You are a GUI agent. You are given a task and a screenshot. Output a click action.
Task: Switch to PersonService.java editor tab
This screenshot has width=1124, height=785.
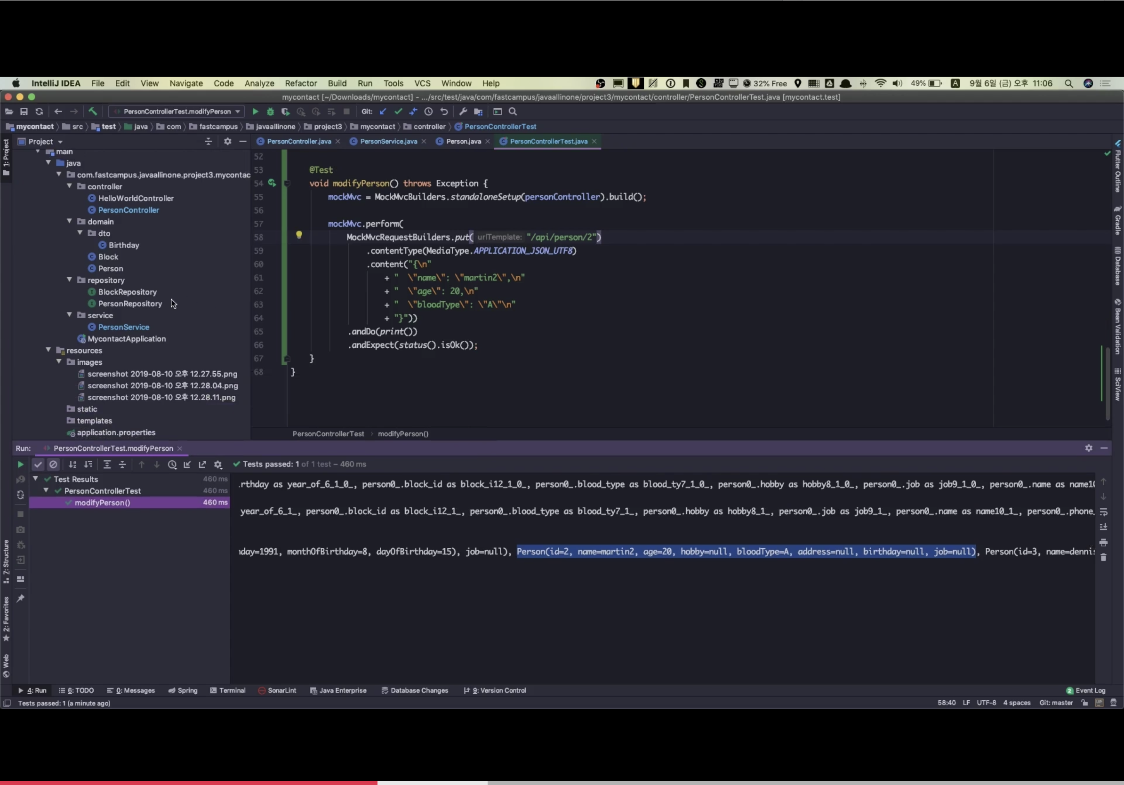pos(388,142)
